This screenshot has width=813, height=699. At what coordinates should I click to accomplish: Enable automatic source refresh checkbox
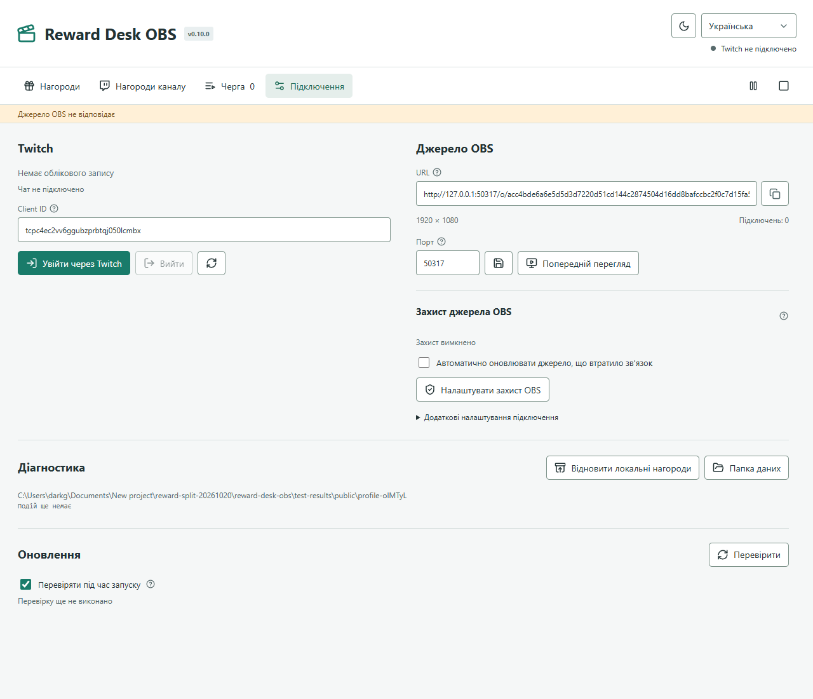click(424, 363)
